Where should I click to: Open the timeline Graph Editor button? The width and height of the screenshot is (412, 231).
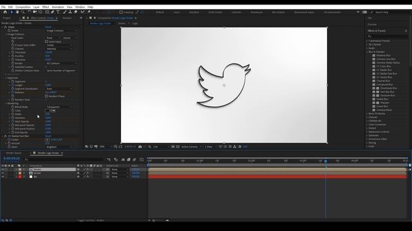click(x=142, y=160)
